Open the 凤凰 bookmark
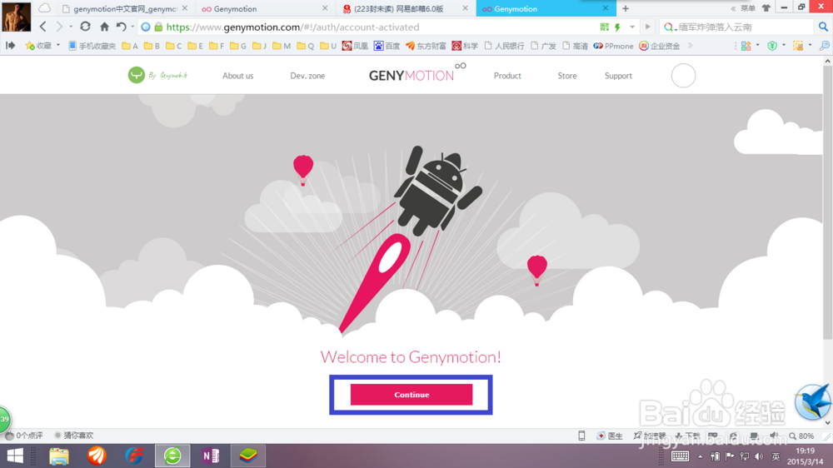833x468 pixels. (355, 46)
